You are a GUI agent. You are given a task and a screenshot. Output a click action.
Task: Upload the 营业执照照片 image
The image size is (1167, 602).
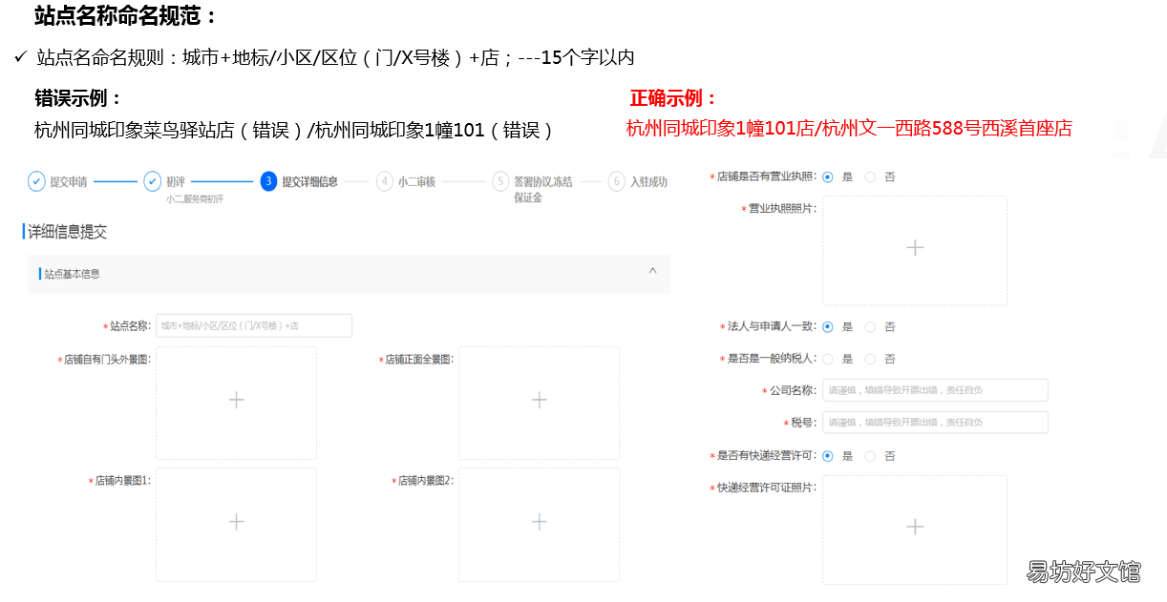point(915,251)
